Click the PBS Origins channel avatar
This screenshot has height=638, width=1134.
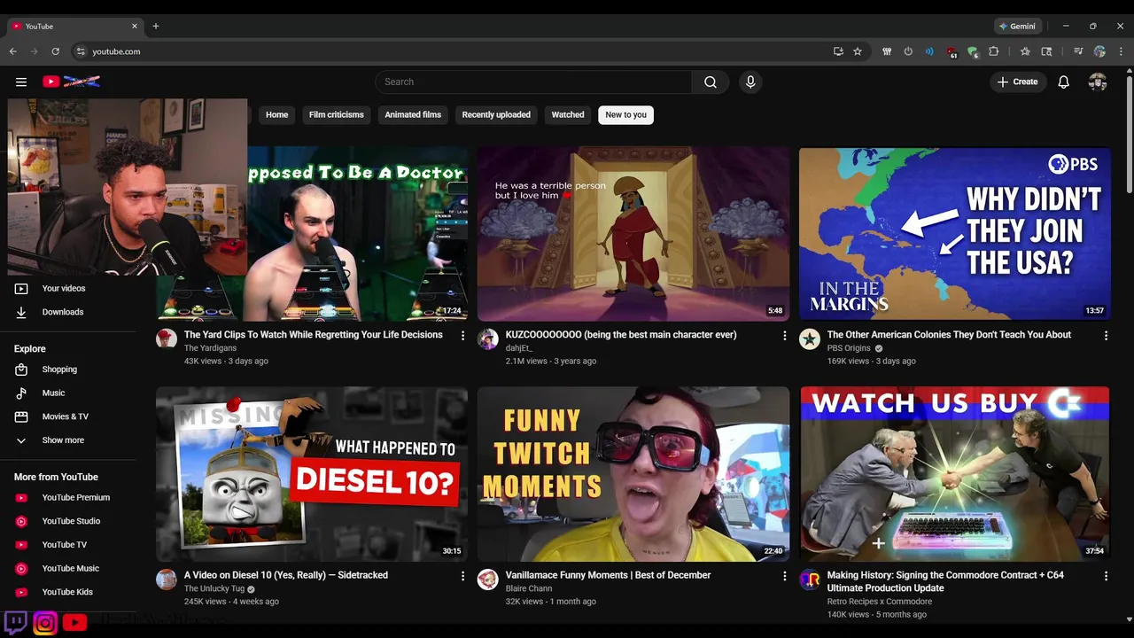tap(810, 338)
